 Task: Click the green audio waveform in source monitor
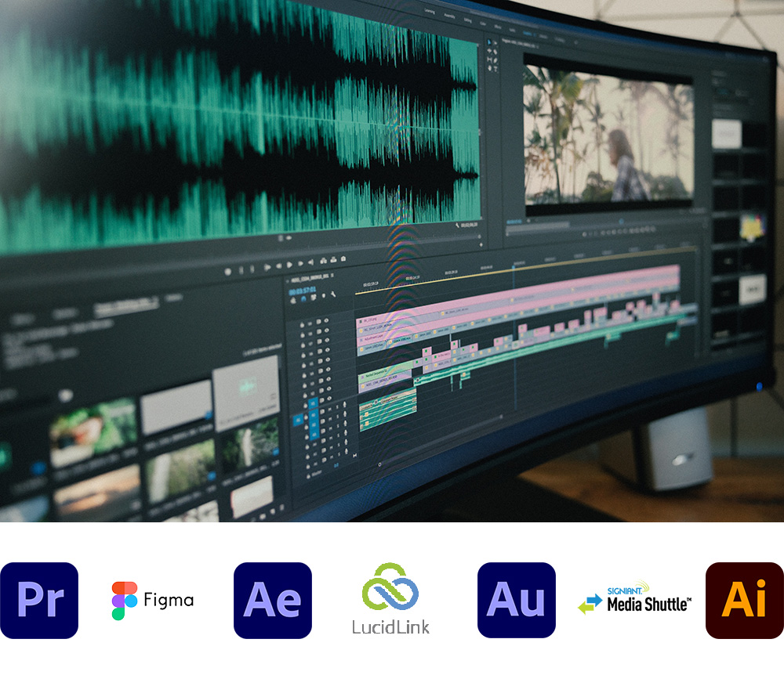click(x=240, y=125)
